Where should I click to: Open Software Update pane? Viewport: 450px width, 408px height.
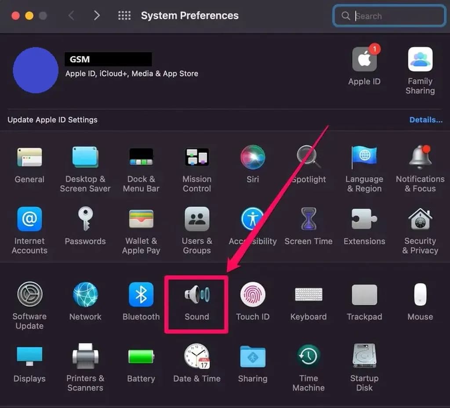[x=29, y=295]
